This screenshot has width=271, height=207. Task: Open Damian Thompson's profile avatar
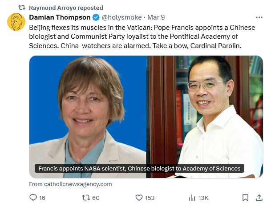click(16, 22)
